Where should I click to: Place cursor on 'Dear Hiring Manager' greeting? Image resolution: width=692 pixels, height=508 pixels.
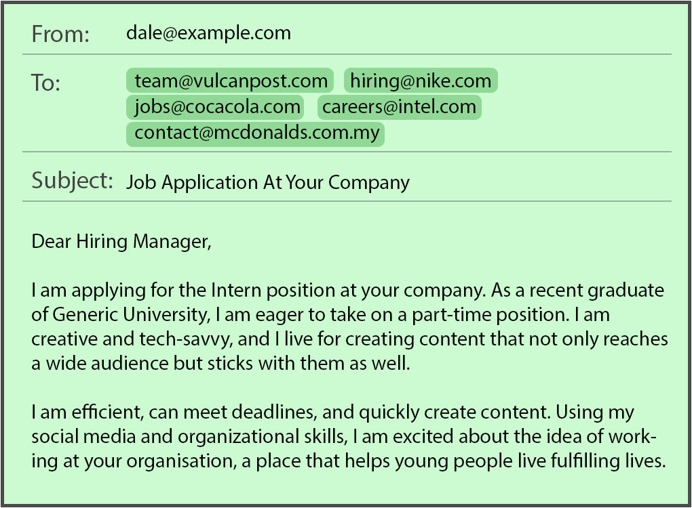[121, 241]
